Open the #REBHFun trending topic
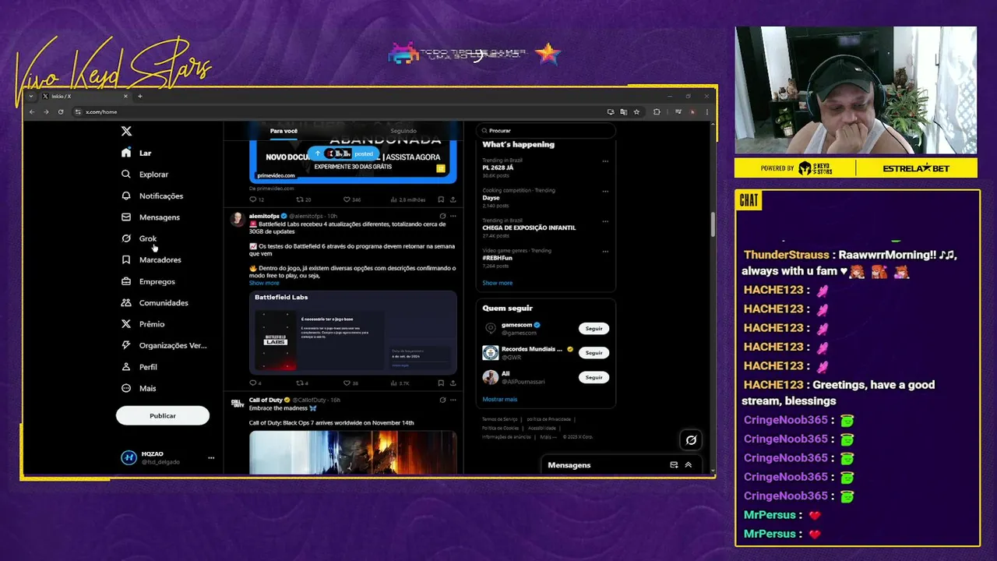The height and width of the screenshot is (561, 997). [x=497, y=258]
